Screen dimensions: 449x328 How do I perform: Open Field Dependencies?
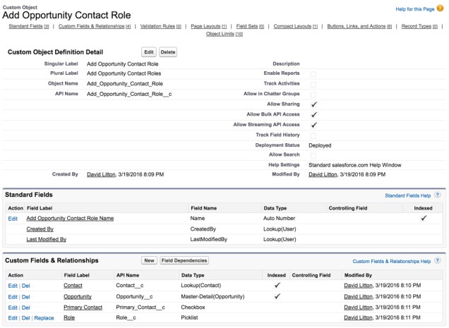(x=184, y=260)
